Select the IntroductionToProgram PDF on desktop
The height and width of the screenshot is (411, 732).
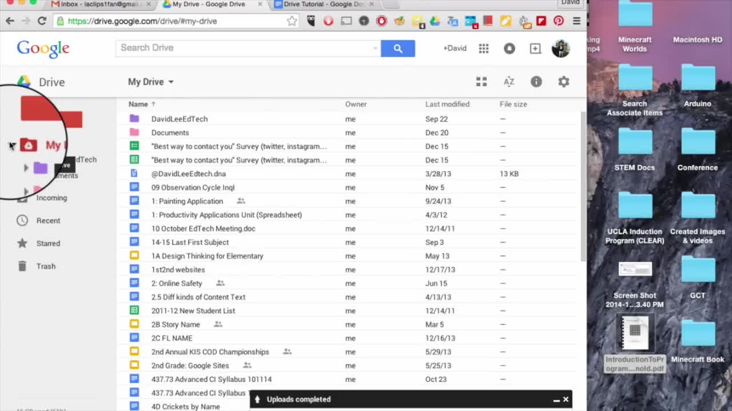pyautogui.click(x=635, y=344)
